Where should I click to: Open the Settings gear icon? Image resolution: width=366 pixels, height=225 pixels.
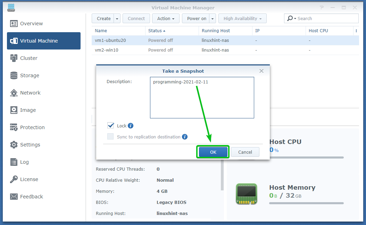[14, 145]
